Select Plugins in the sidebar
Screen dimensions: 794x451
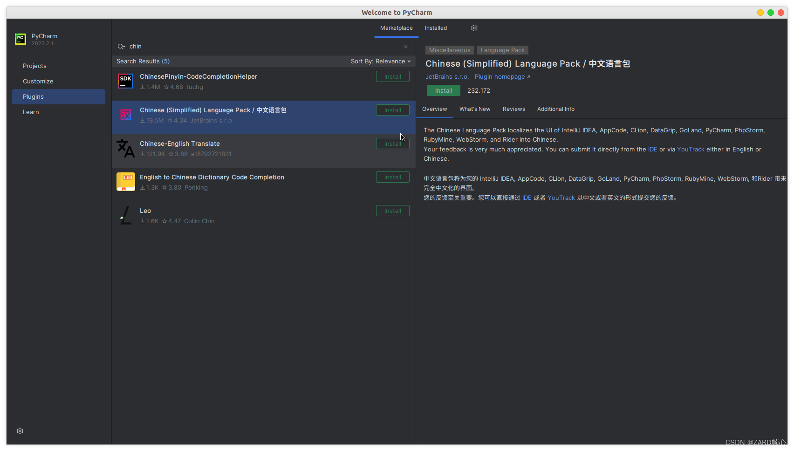pyautogui.click(x=59, y=97)
